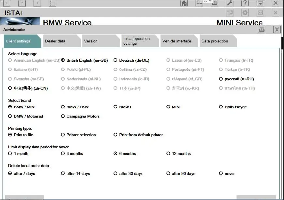Click the envelope mail icon in ISTA+ bar
The height and width of the screenshot is (200, 284).
click(260, 13)
